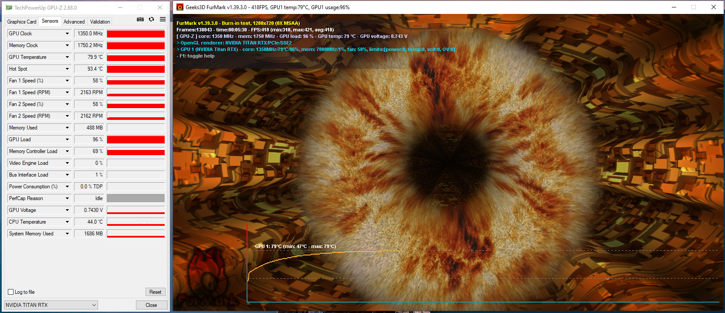This screenshot has width=725, height=313.
Task: Open the GPU Load sensor dropdown
Action: [68, 139]
